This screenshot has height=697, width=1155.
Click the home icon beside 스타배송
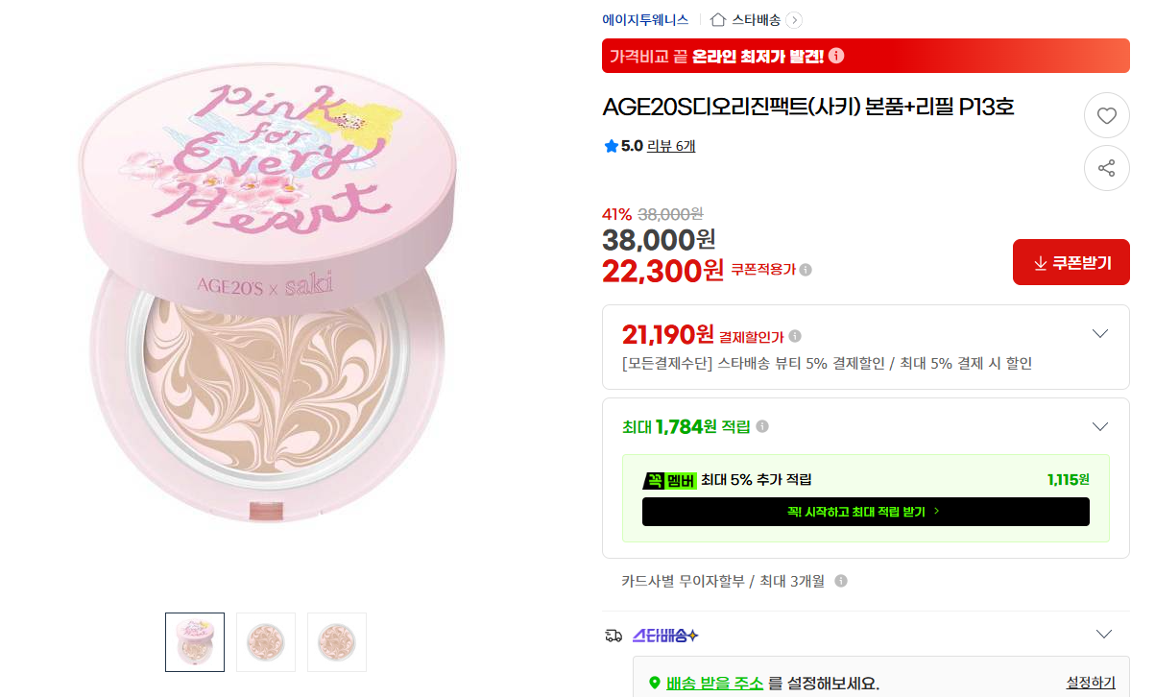tap(718, 19)
